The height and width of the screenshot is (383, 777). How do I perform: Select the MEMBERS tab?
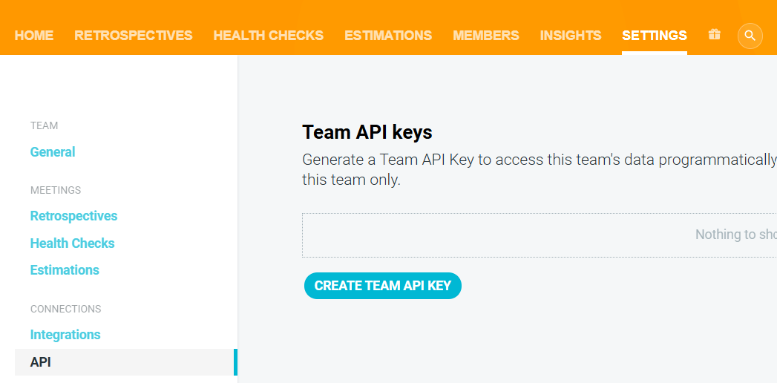pyautogui.click(x=485, y=36)
